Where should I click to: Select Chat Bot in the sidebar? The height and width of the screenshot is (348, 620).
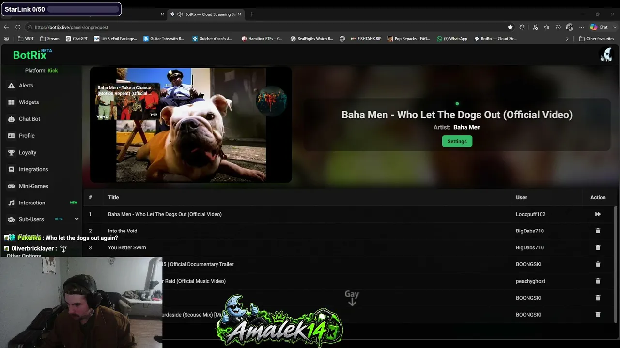[x=30, y=119]
